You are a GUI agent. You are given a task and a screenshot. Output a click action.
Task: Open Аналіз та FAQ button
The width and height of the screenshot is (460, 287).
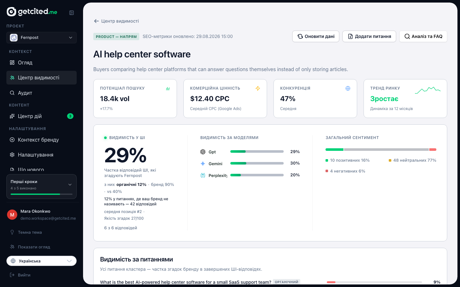point(423,36)
